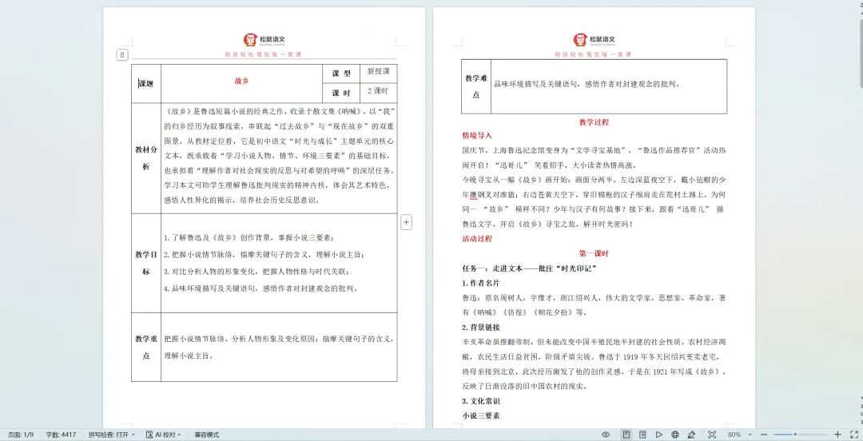The height and width of the screenshot is (441, 863).
Task: Click the 教材分析 row header
Action: pyautogui.click(x=146, y=158)
